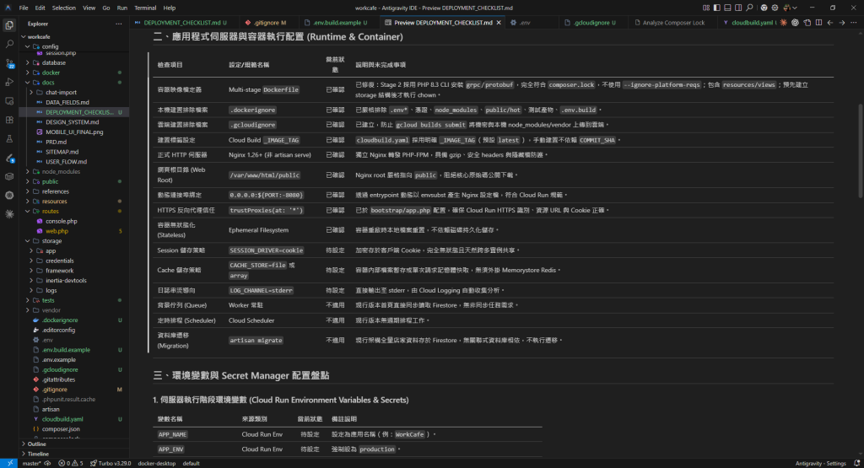Open the Remote Explorer activity icon
Image resolution: width=864 pixels, height=468 pixels.
(9, 101)
